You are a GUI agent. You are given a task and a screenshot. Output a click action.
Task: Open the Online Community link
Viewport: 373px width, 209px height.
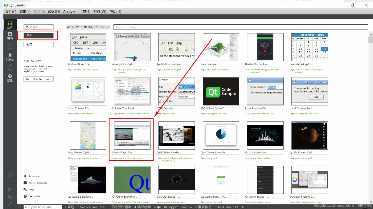38,183
